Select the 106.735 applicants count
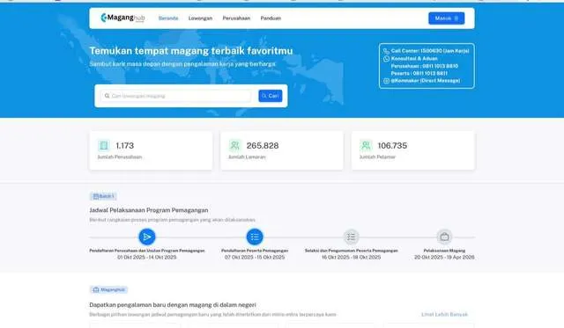The height and width of the screenshot is (328, 564). 392,146
